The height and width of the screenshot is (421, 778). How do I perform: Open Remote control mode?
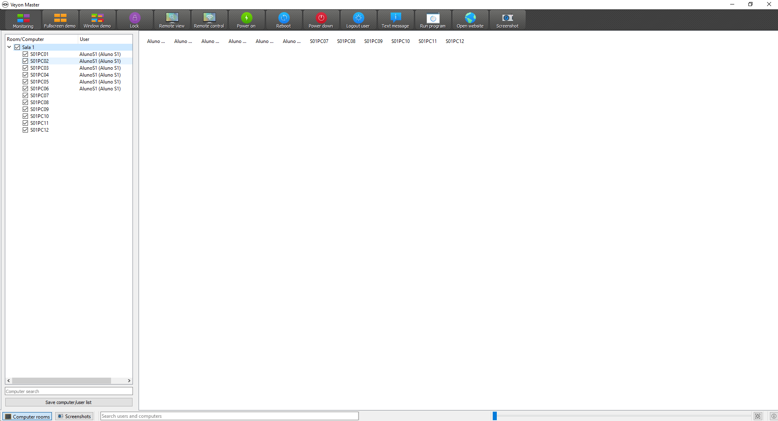click(209, 20)
